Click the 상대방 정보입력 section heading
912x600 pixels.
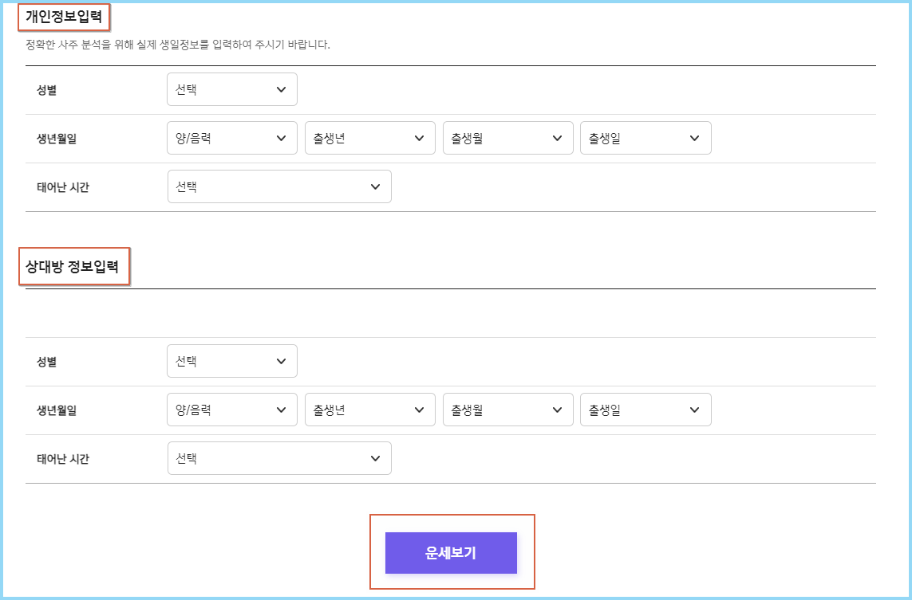coord(74,267)
